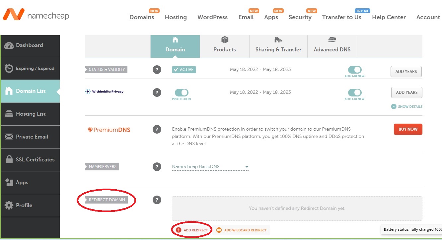Click the Active status badge
Screen dimensions: 442x240
184,70
